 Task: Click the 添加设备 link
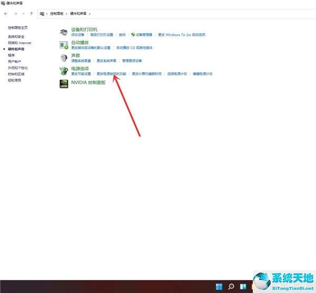pos(78,35)
